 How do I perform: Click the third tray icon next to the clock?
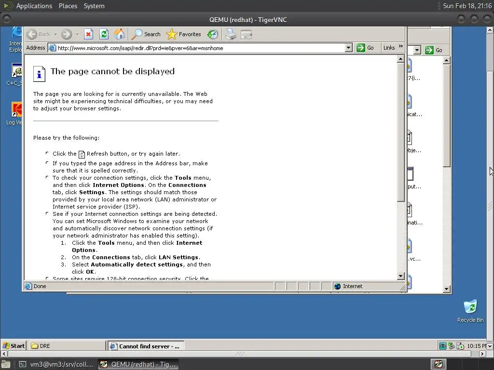460,346
